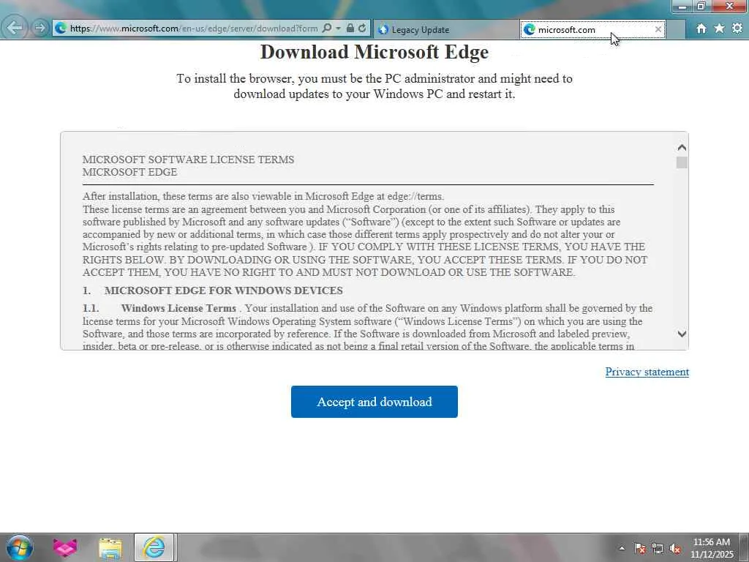Viewport: 749px width, 562px height.
Task: Open a new blank tab
Action: [675, 29]
